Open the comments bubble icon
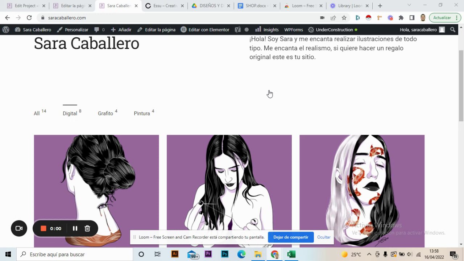464x261 pixels. (99, 30)
